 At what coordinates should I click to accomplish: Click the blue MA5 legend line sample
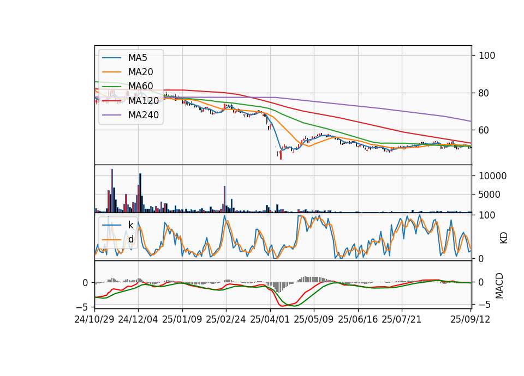click(x=111, y=58)
